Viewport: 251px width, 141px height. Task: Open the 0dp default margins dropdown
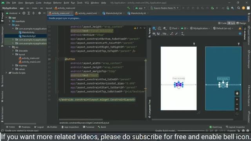(x=164, y=34)
